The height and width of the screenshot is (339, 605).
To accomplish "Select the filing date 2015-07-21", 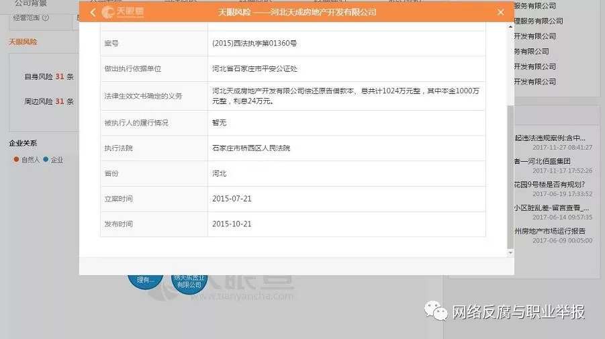I will point(232,199).
